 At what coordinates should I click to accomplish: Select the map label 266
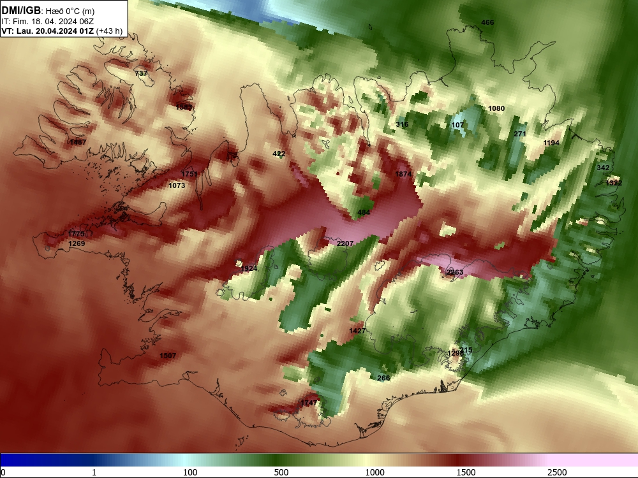pos(383,378)
